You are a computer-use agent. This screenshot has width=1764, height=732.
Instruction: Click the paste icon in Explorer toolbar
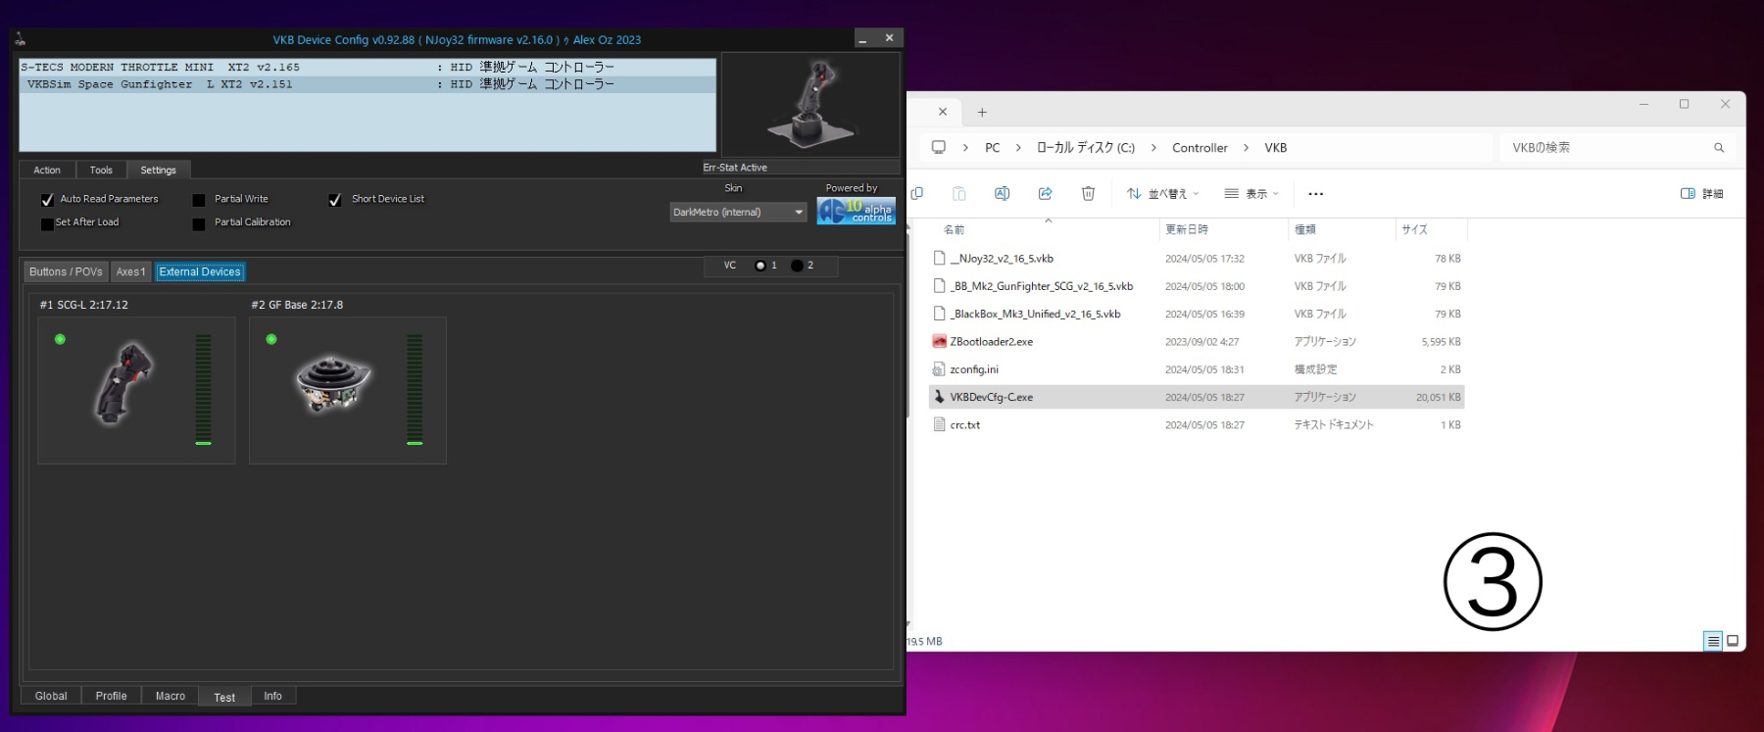tap(959, 193)
